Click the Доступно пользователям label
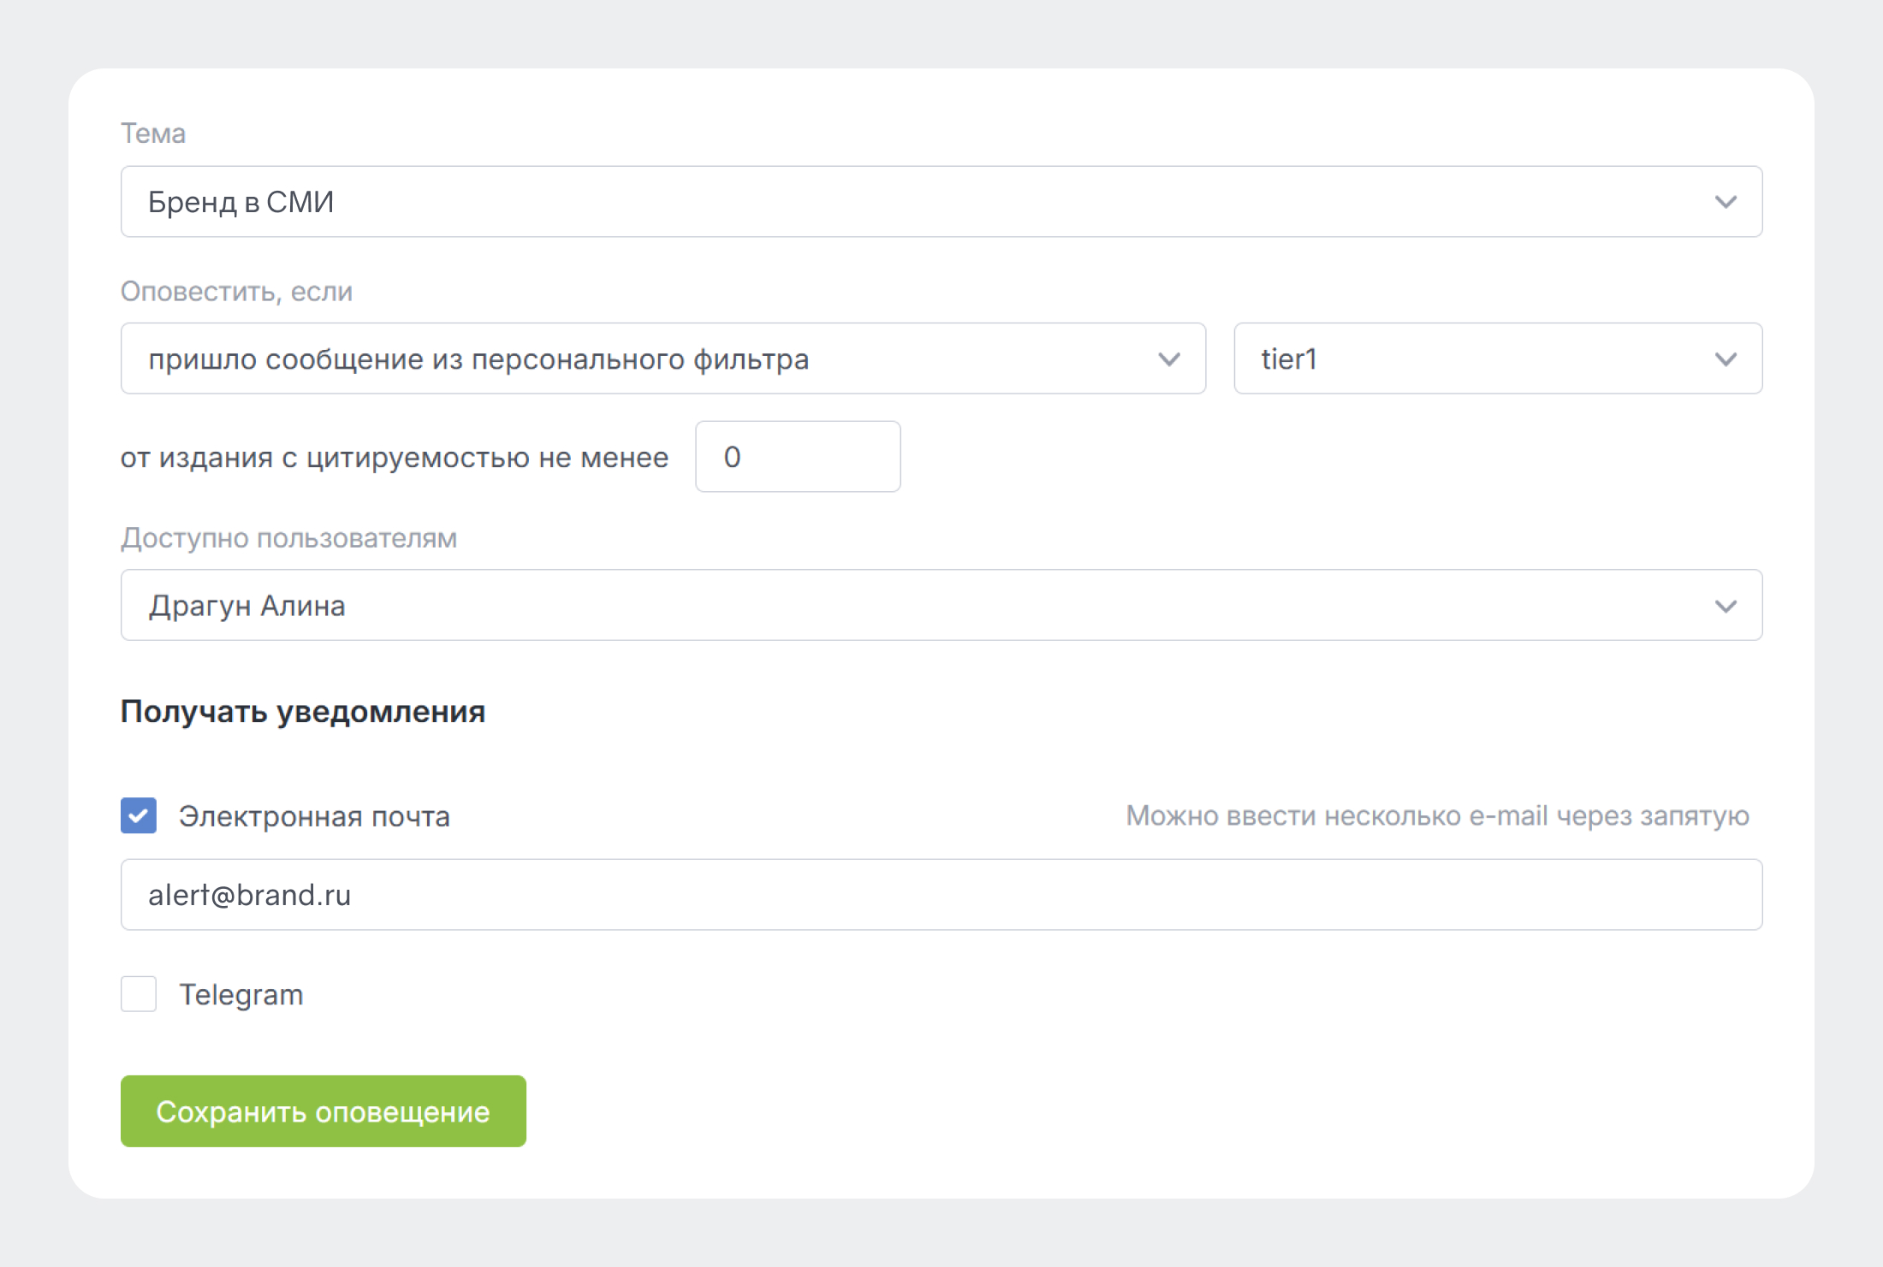1883x1267 pixels. click(288, 538)
